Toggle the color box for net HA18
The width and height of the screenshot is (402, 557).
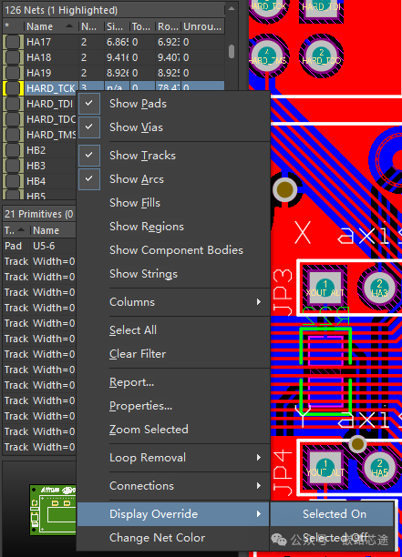point(13,57)
